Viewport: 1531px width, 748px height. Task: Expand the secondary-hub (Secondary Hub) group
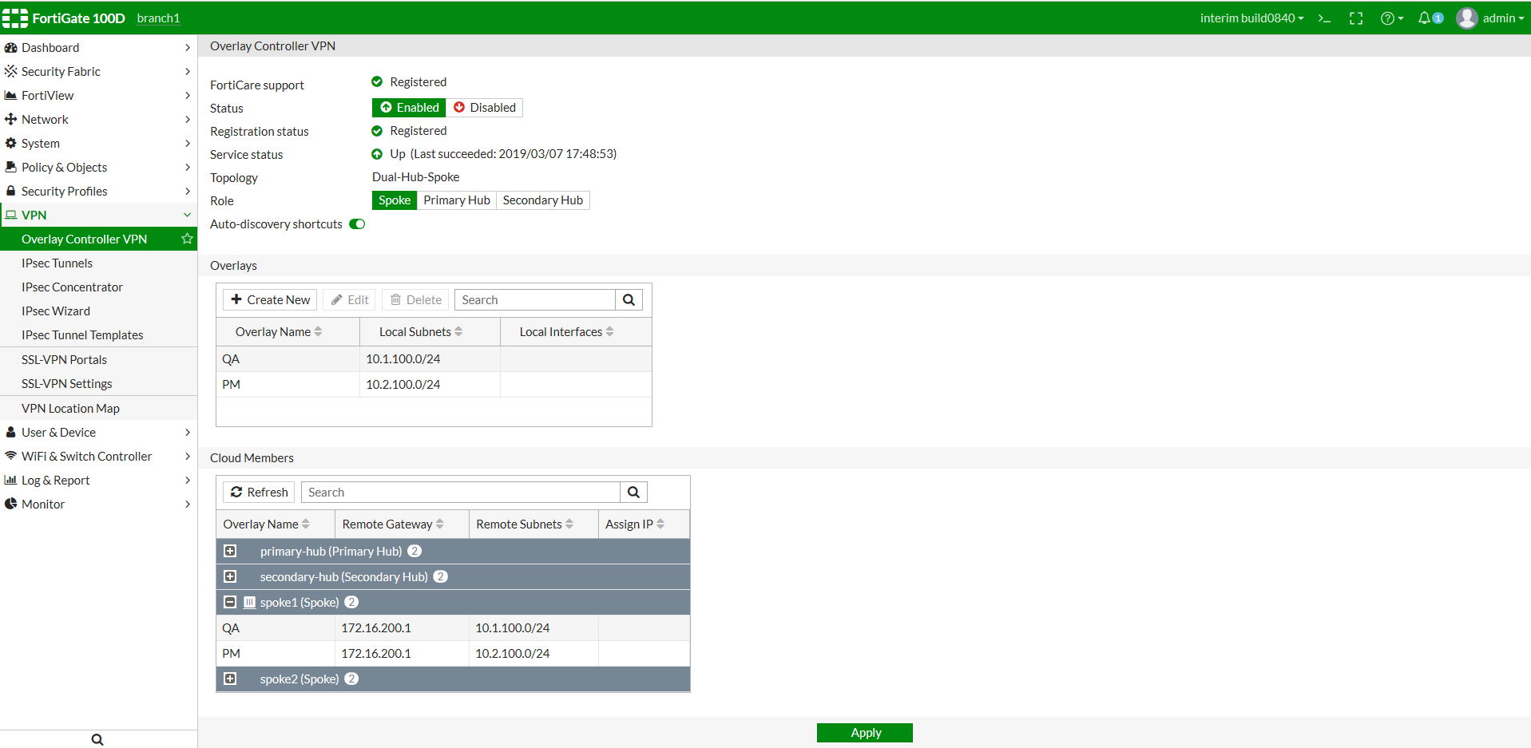[230, 576]
